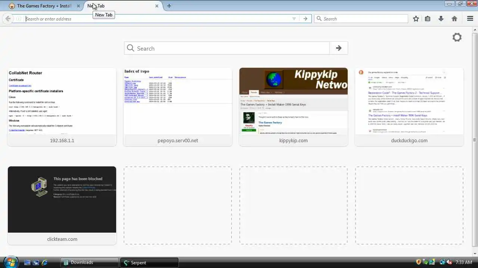This screenshot has width=478, height=268.
Task: Select the Serpent taskbar button
Action: click(x=149, y=262)
